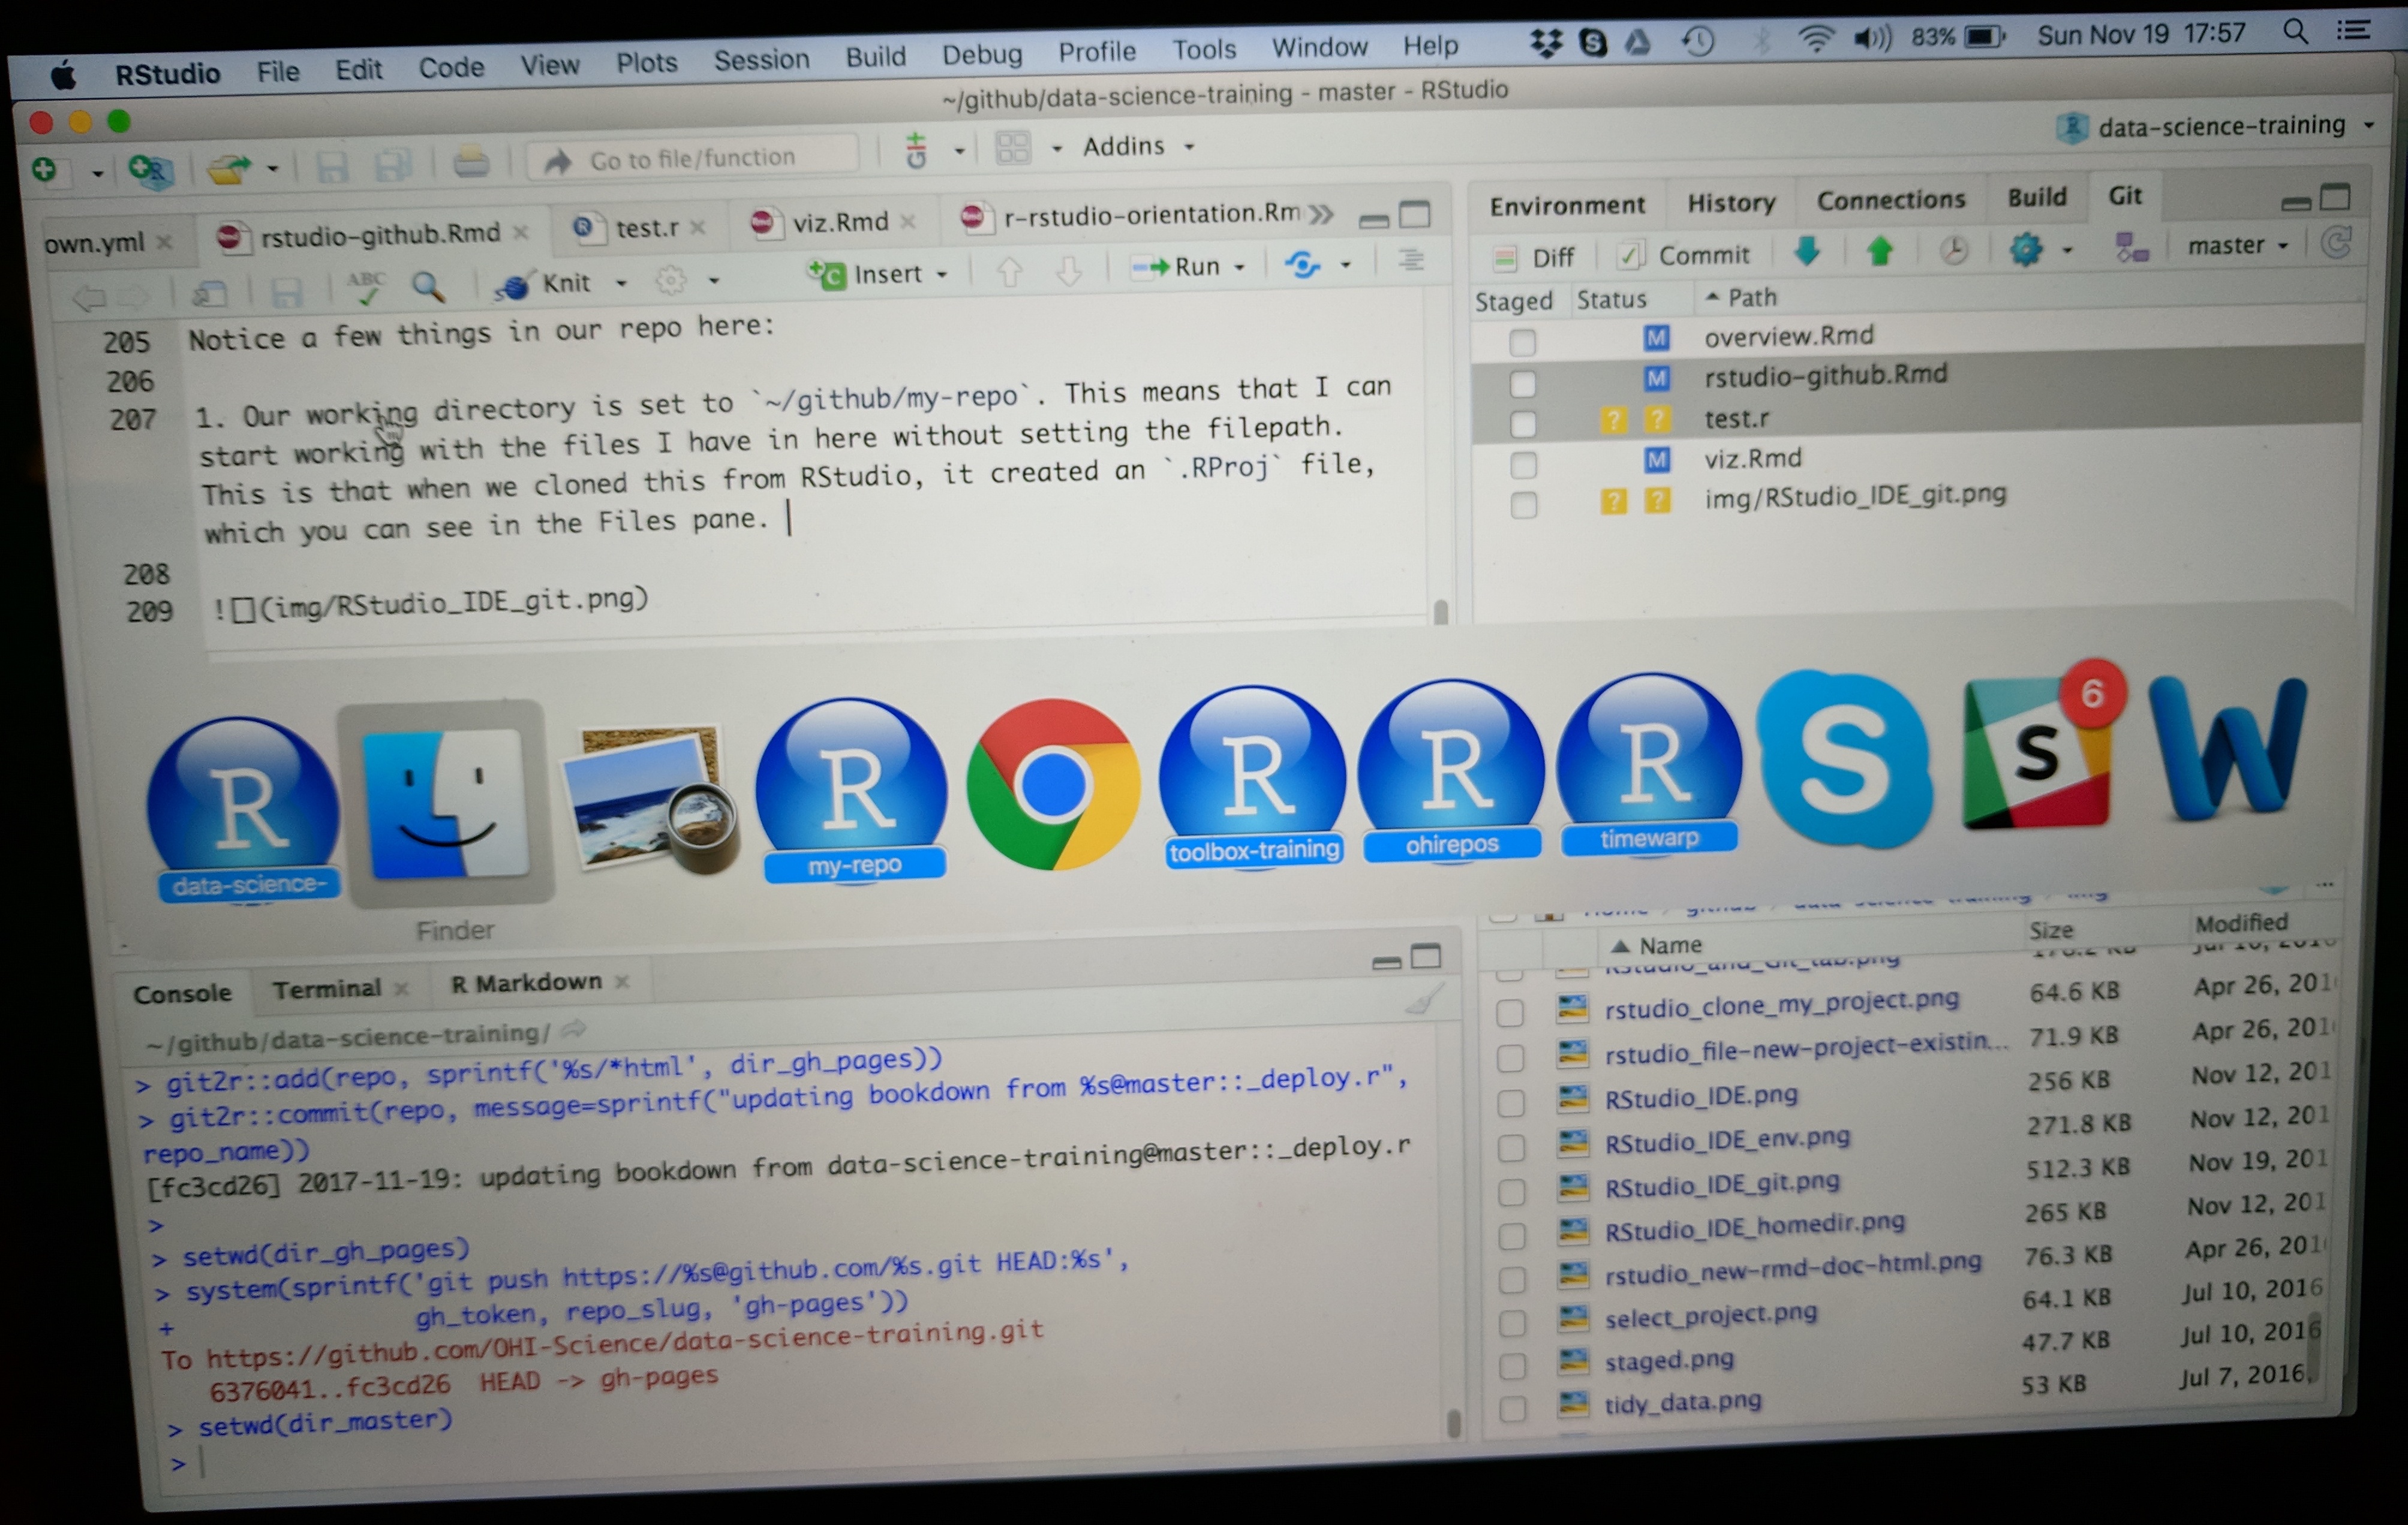
Task: Select my-repo RStudio in app switcher
Action: pyautogui.click(x=852, y=789)
